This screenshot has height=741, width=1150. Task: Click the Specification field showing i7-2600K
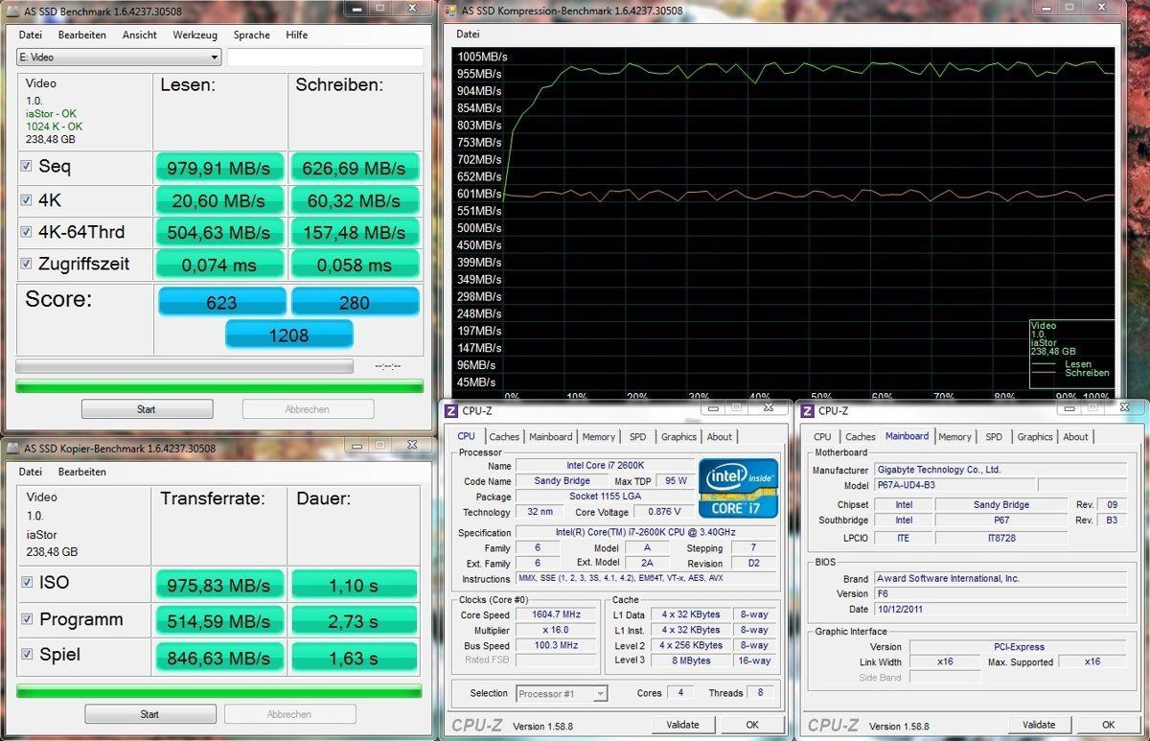click(x=645, y=533)
